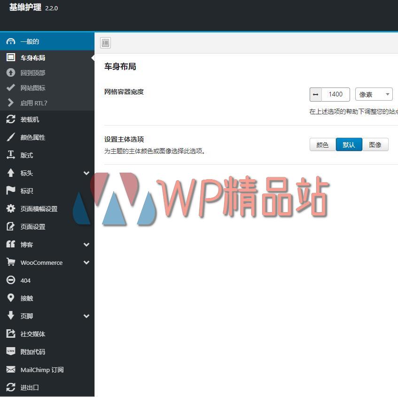The image size is (398, 397).
Task: Click the 404 sidebar icon
Action: [x=11, y=280]
